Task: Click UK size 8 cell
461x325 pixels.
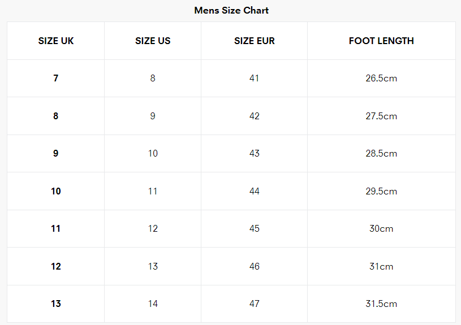Action: click(56, 116)
